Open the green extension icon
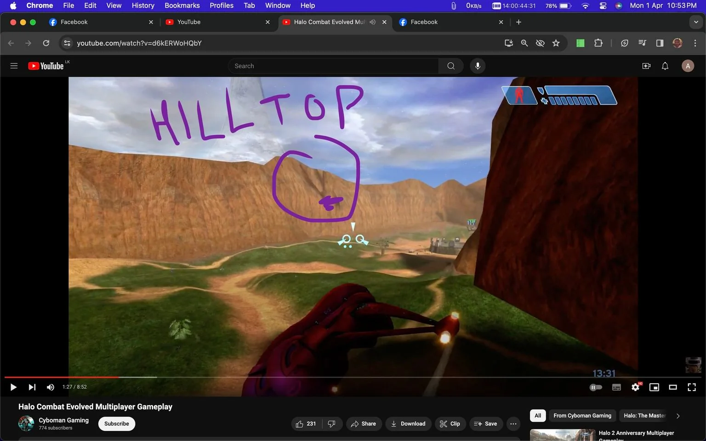Viewport: 706px width, 441px height. pos(581,43)
